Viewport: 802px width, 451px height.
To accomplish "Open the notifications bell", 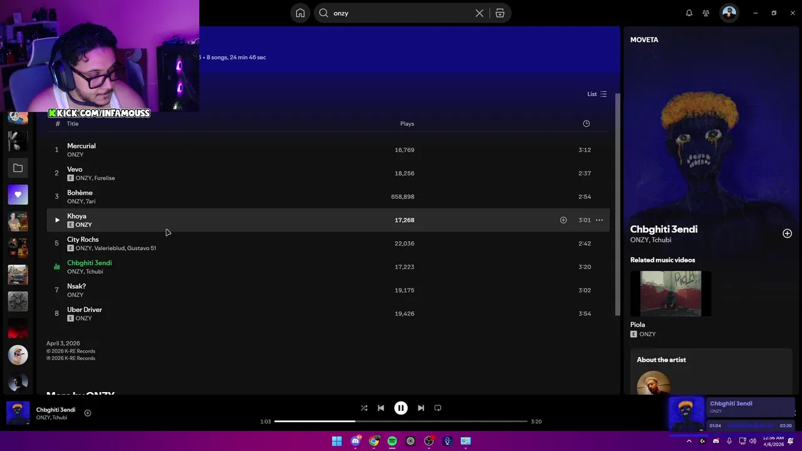I will tap(689, 13).
